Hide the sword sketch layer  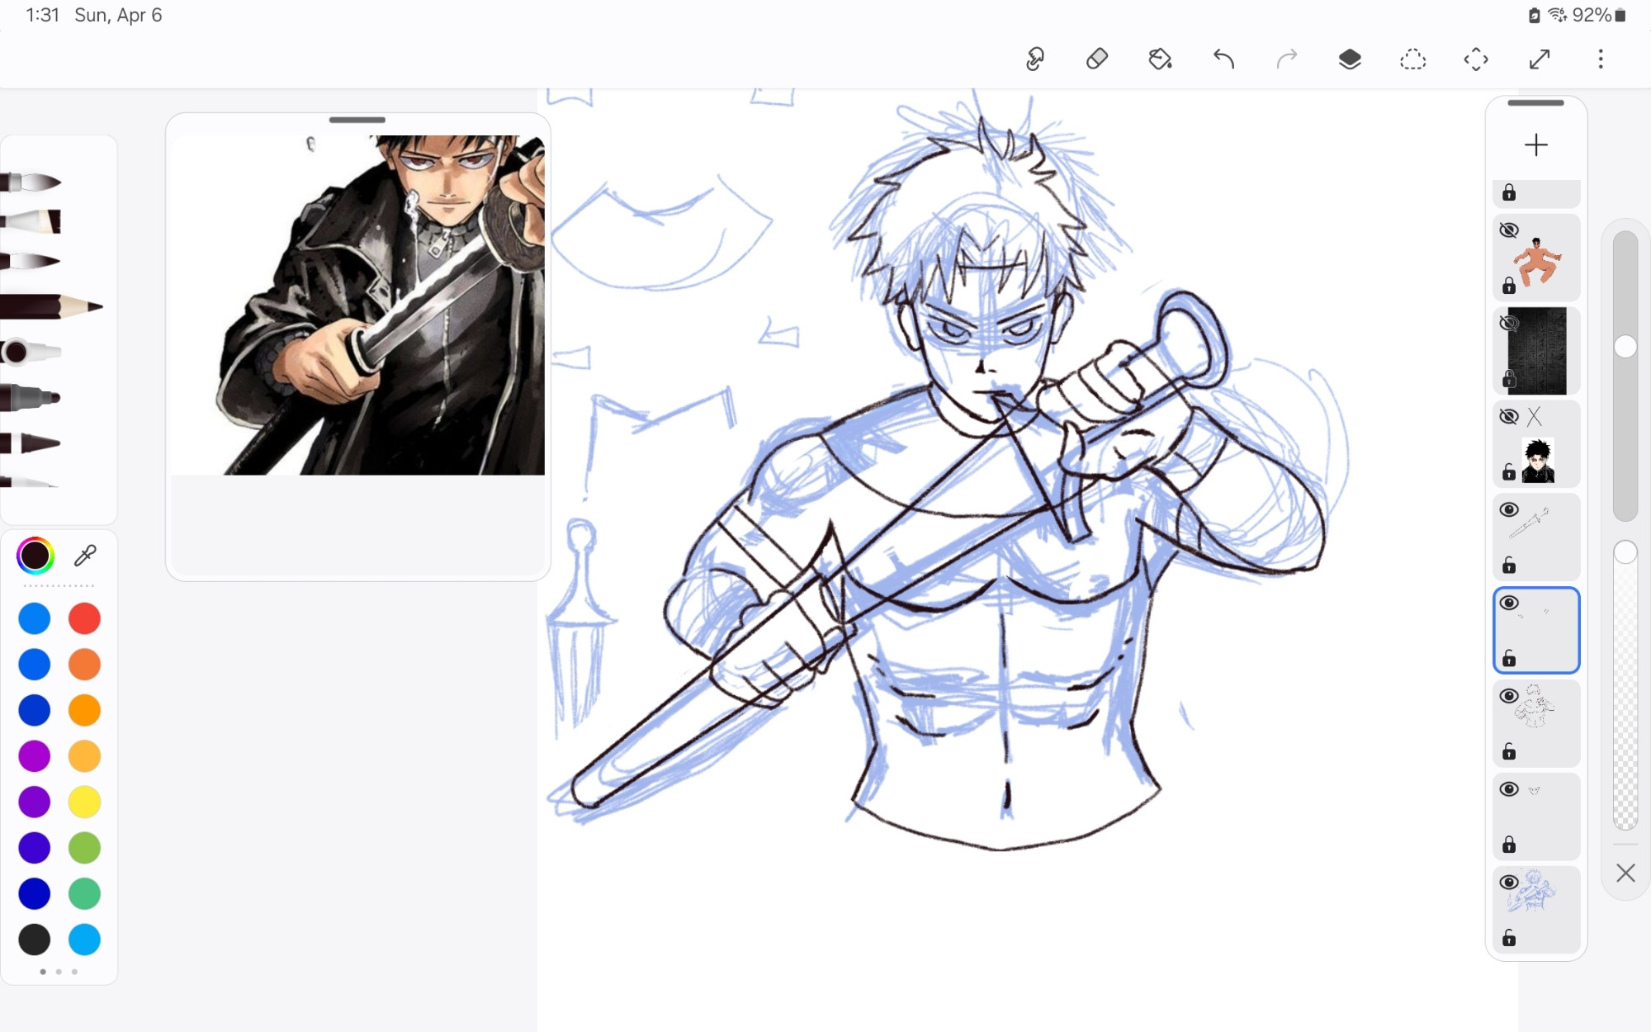point(1509,509)
